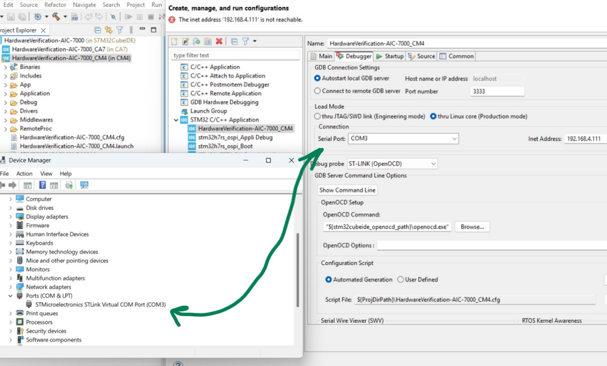The image size is (607, 366).
Task: Open the Action menu in Device Manager
Action: [x=24, y=173]
